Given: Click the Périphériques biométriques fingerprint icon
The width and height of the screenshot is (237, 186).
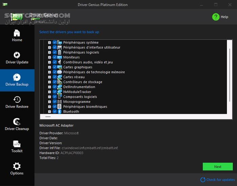Looking at the screenshot, I should pyautogui.click(x=59, y=107).
